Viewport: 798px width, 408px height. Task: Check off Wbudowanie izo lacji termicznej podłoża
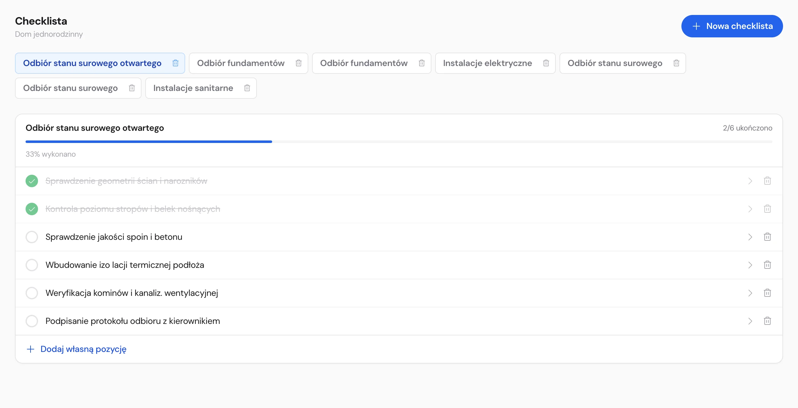point(32,265)
